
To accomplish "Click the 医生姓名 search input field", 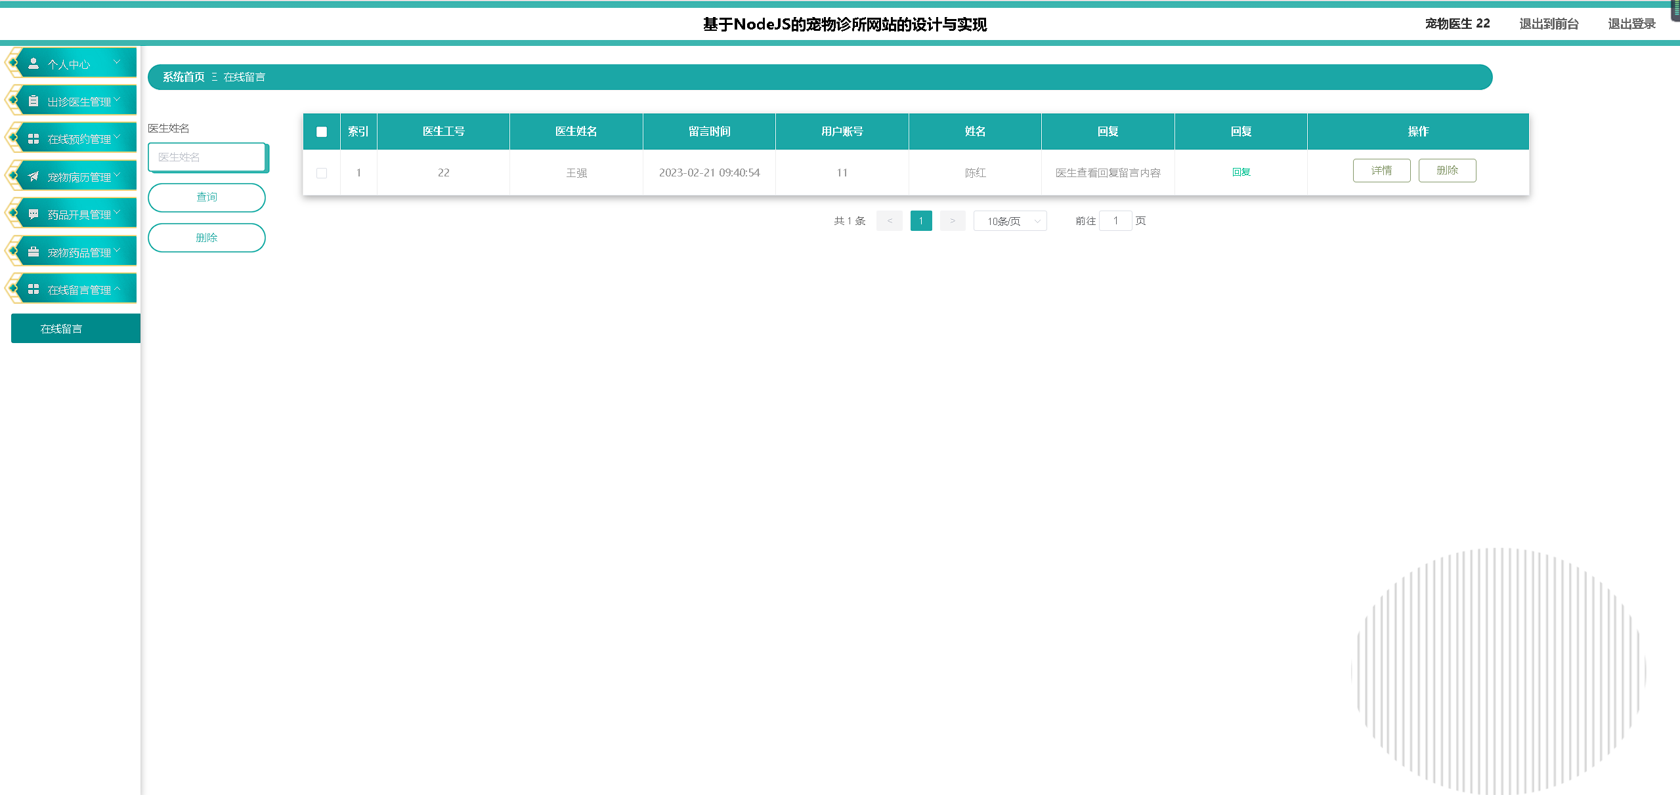I will [x=207, y=157].
